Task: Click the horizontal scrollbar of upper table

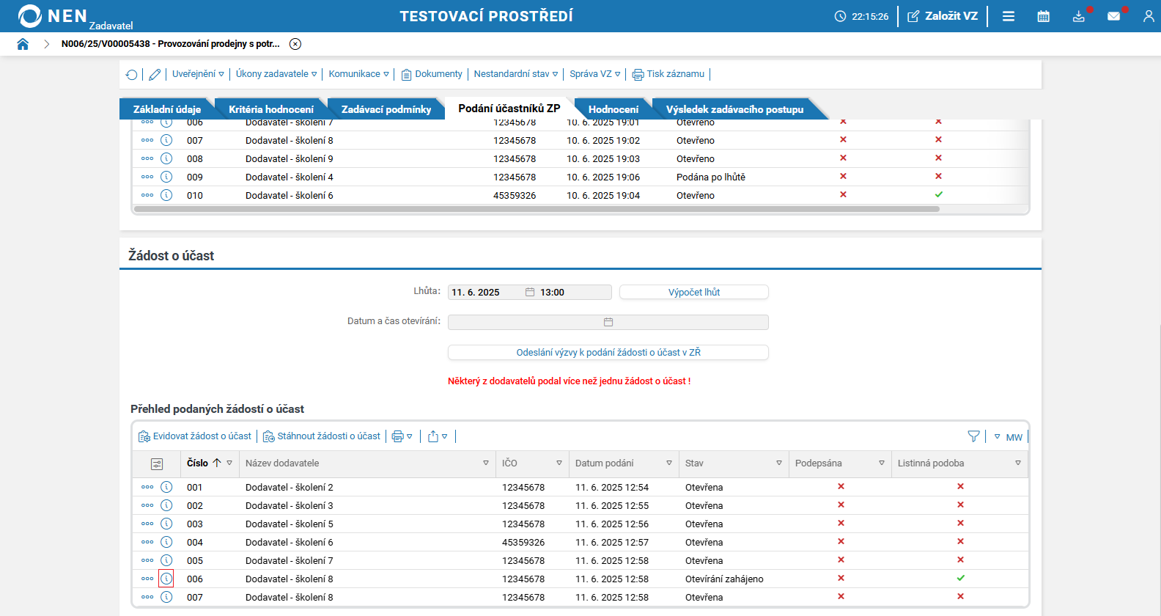Action: pyautogui.click(x=537, y=209)
